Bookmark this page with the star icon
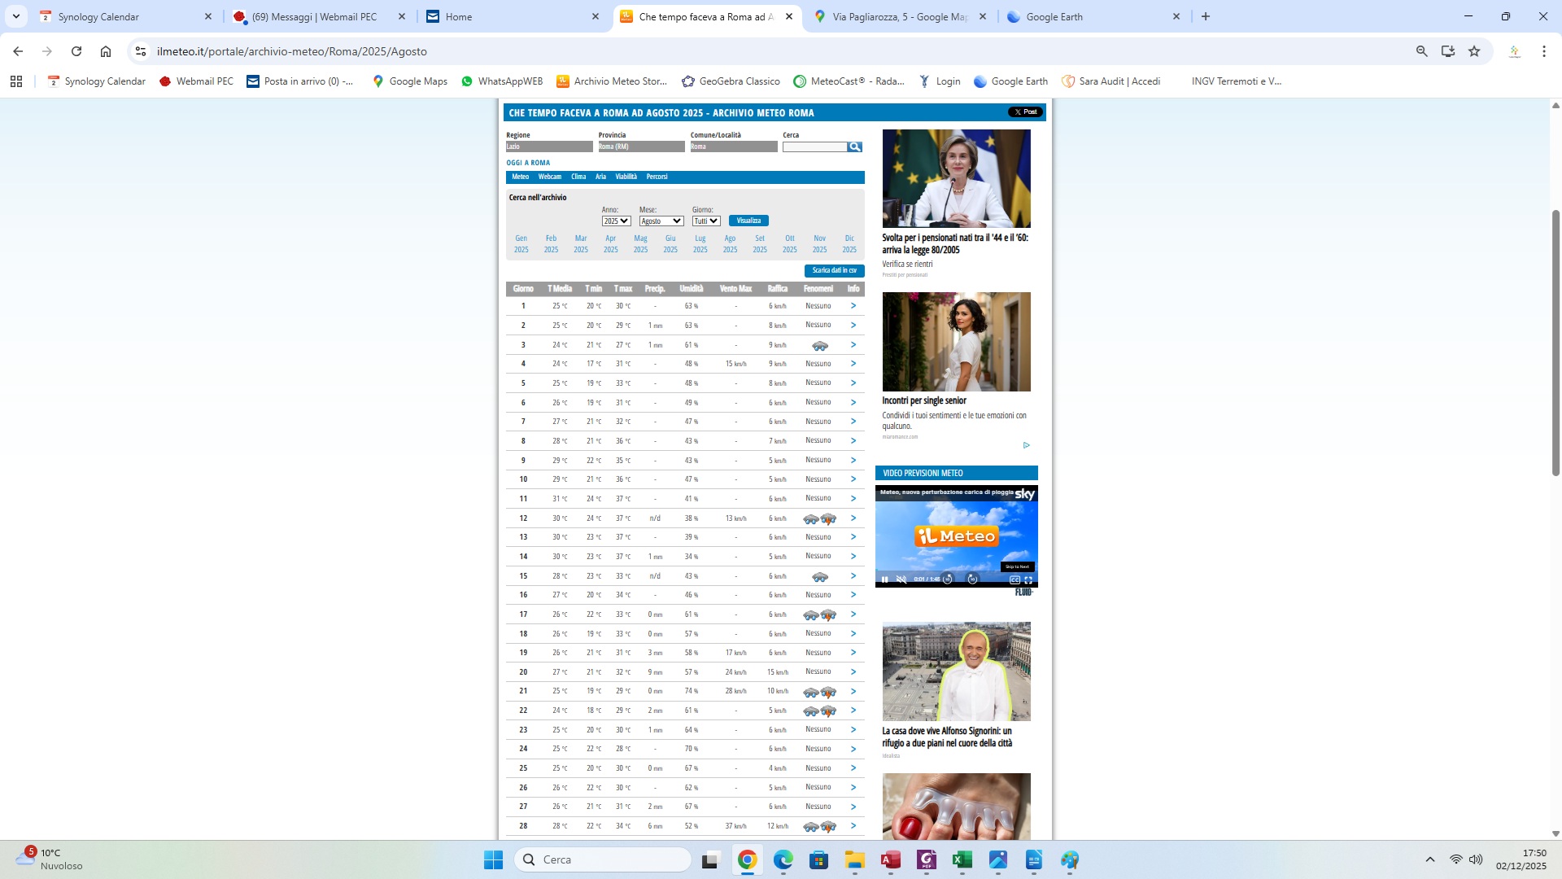This screenshot has height=879, width=1562. click(1473, 51)
